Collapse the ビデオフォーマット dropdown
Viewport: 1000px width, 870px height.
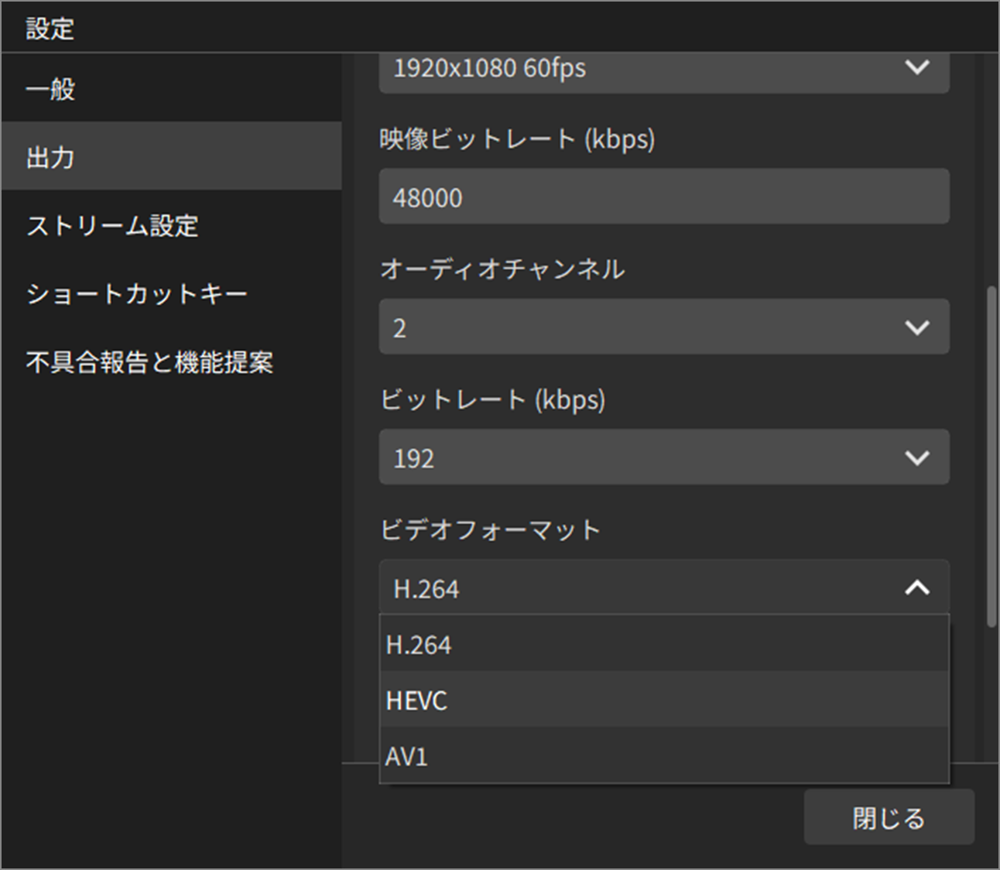(917, 587)
